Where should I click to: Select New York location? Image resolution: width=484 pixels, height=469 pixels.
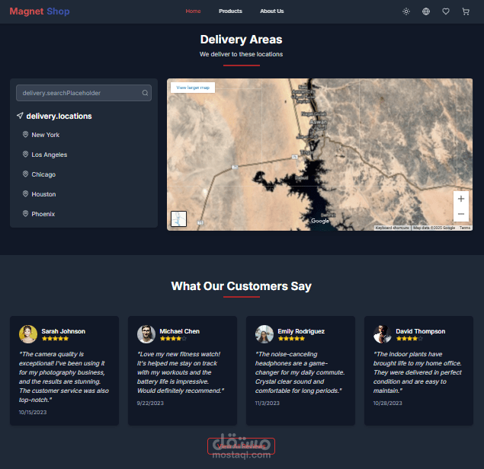pyautogui.click(x=46, y=135)
